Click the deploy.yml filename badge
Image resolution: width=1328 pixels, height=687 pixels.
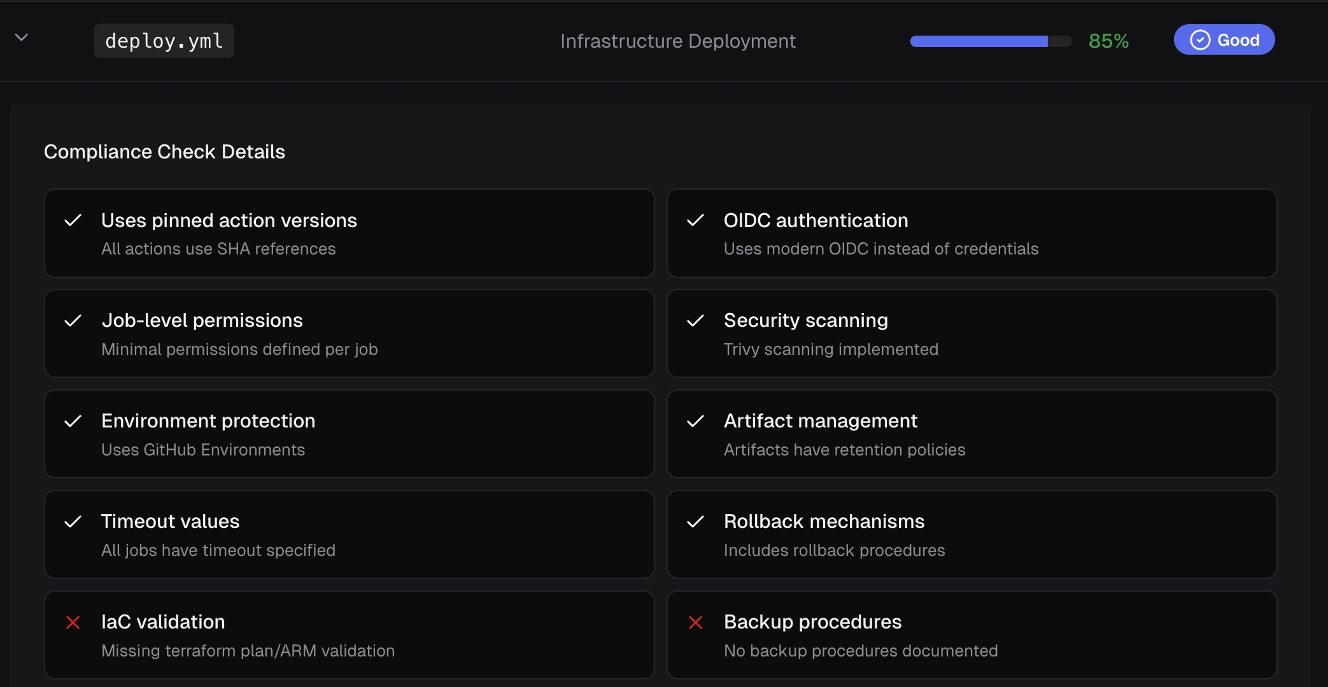pyautogui.click(x=164, y=41)
